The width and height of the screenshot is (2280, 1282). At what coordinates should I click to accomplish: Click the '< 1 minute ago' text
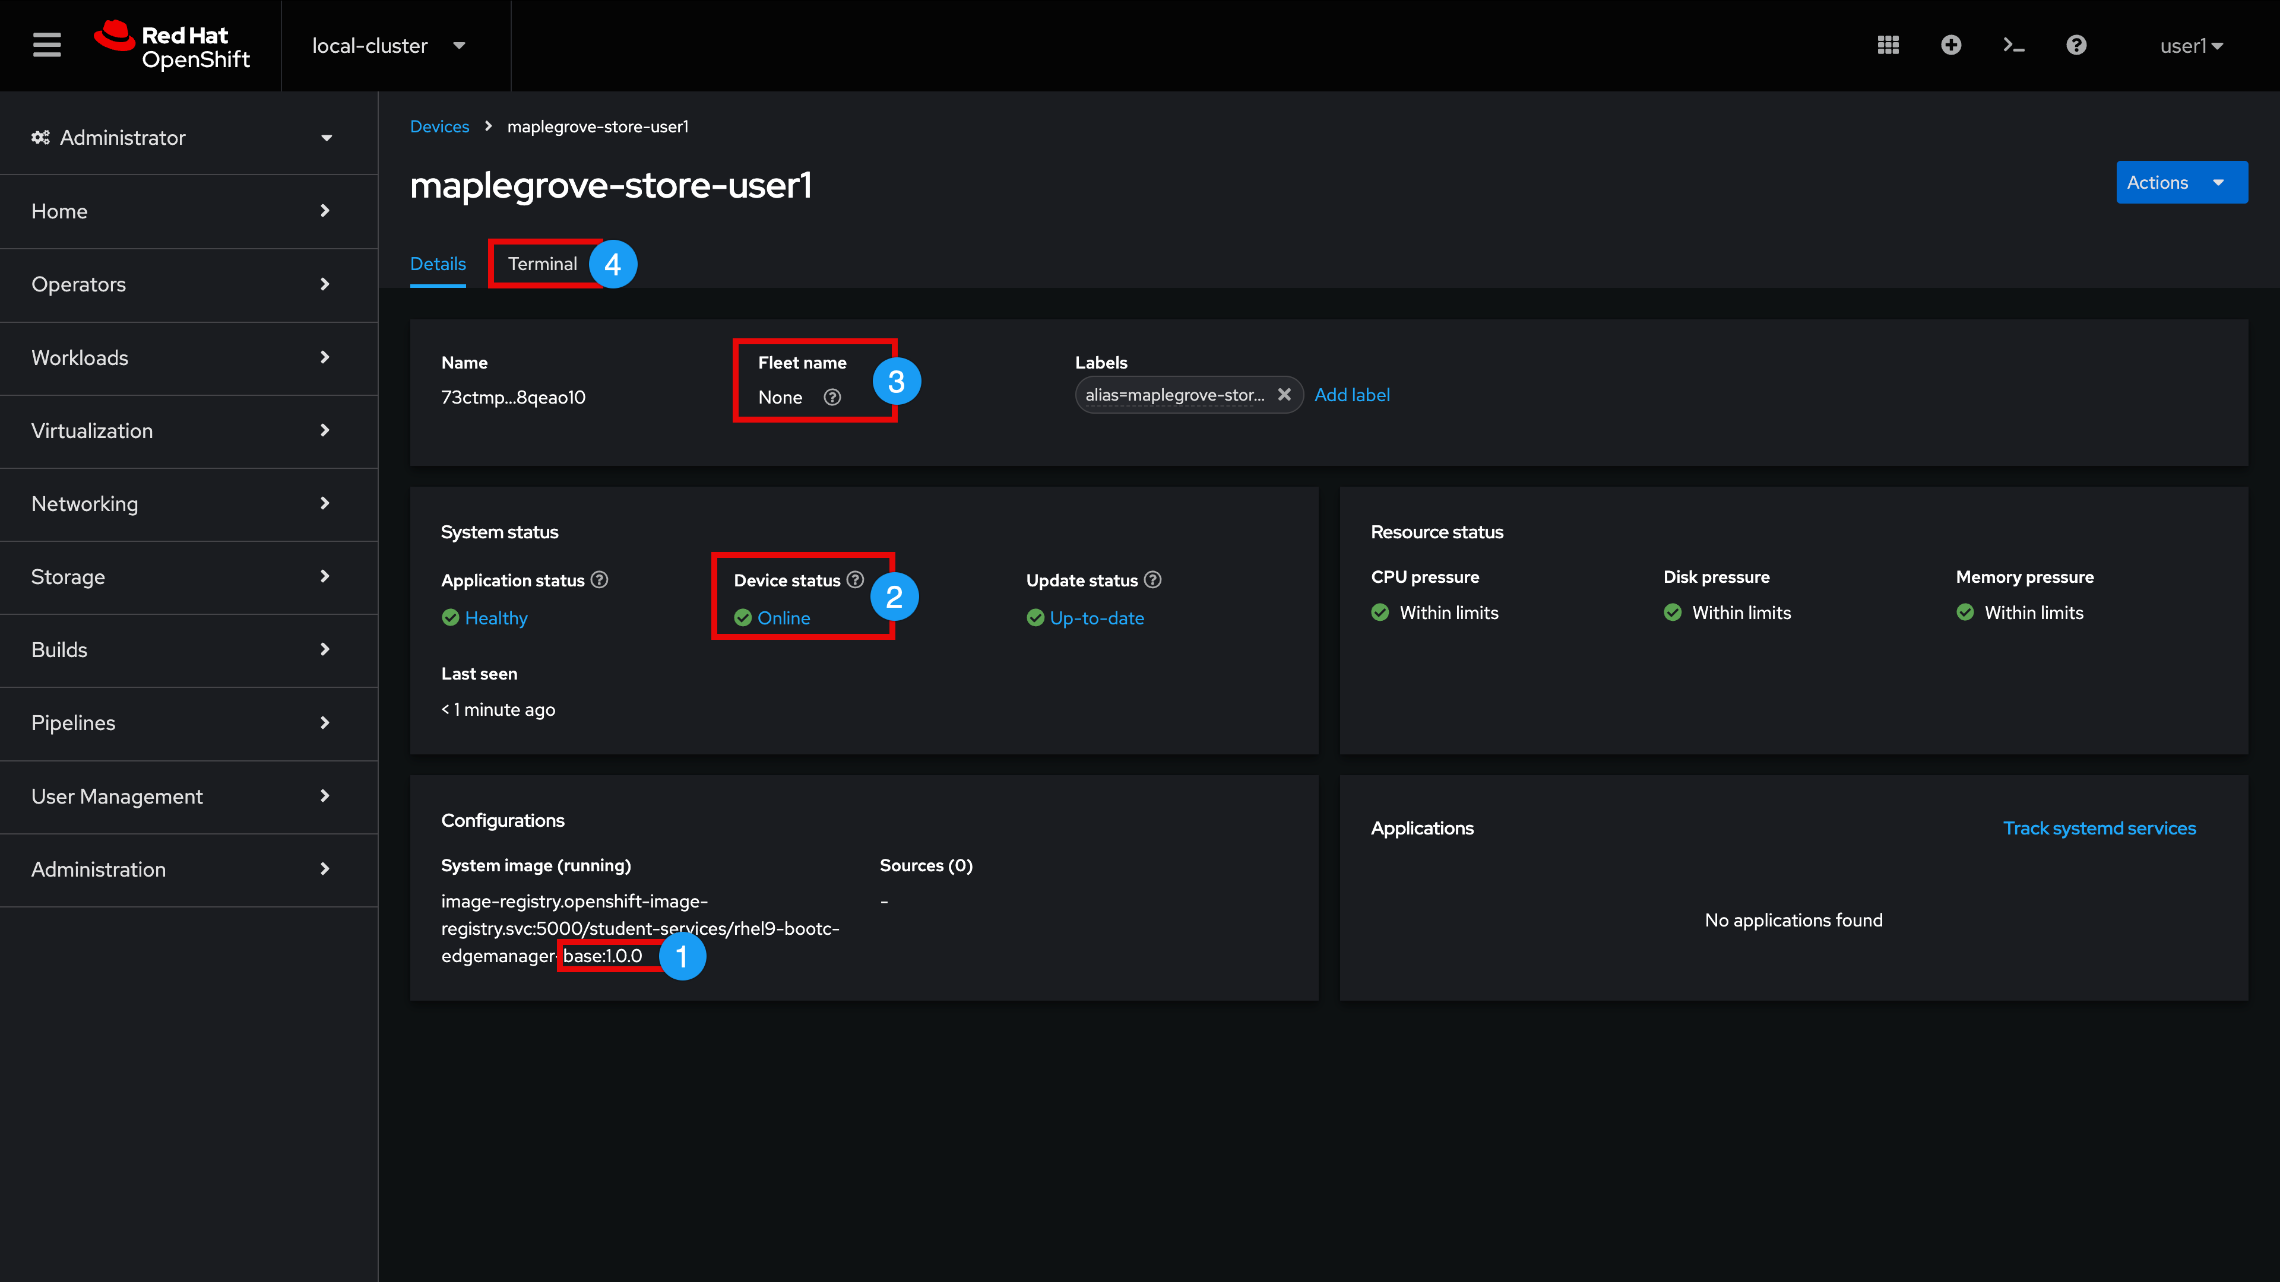coord(498,710)
